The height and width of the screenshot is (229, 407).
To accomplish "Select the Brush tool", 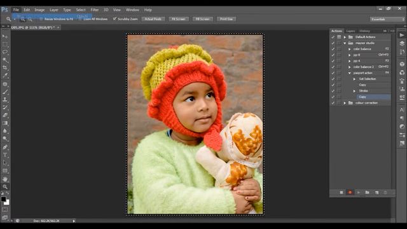I will coord(5,92).
